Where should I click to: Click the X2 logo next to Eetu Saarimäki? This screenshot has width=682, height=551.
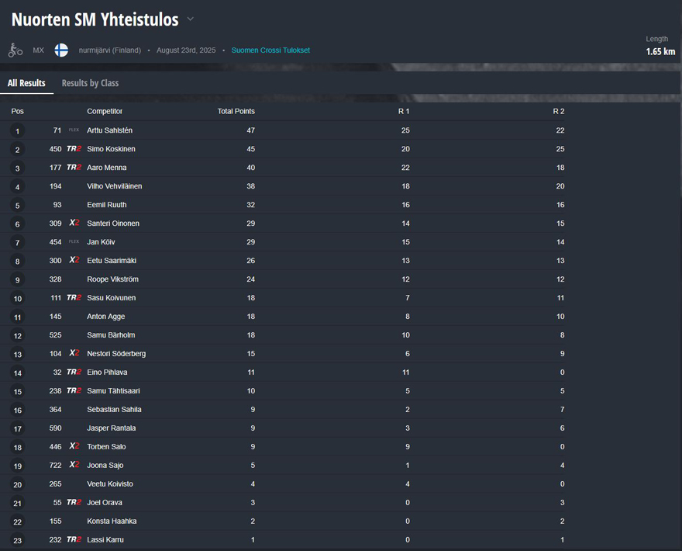coord(74,260)
